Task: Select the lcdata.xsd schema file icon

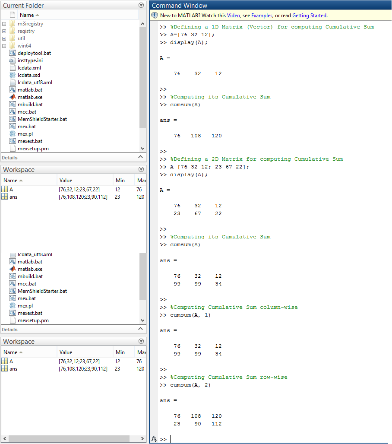Action: (12, 75)
